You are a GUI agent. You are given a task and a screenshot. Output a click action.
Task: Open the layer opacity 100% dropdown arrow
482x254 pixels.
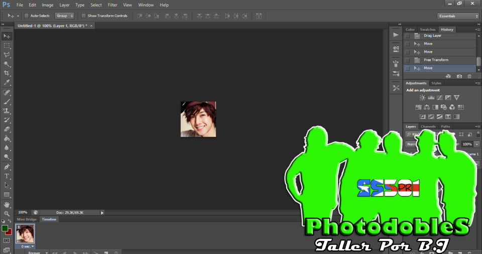pos(477,144)
